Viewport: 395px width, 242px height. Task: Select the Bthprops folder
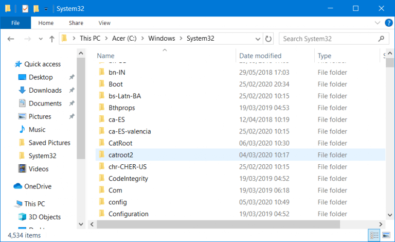(x=122, y=108)
